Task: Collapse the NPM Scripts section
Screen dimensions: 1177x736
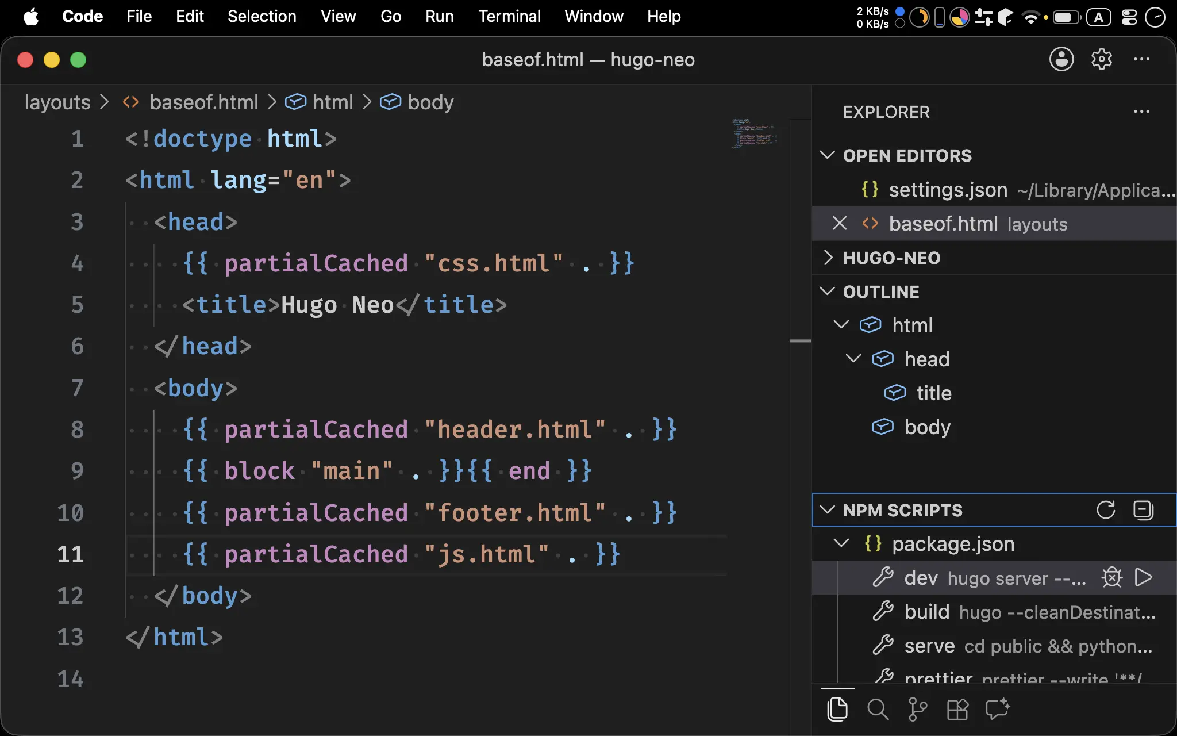Action: 827,510
